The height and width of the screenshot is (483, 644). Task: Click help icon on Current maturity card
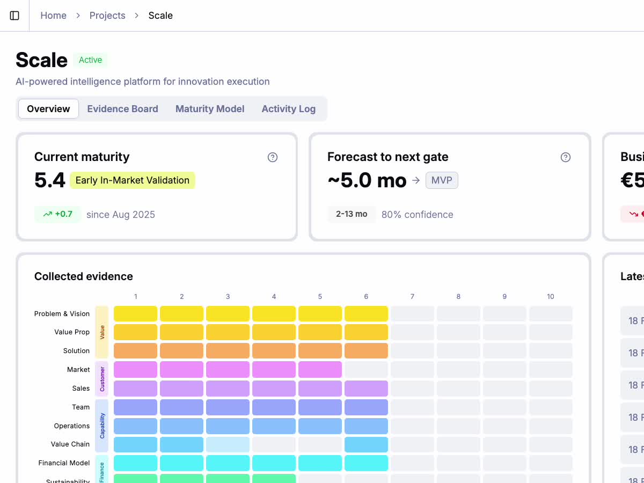(273, 157)
